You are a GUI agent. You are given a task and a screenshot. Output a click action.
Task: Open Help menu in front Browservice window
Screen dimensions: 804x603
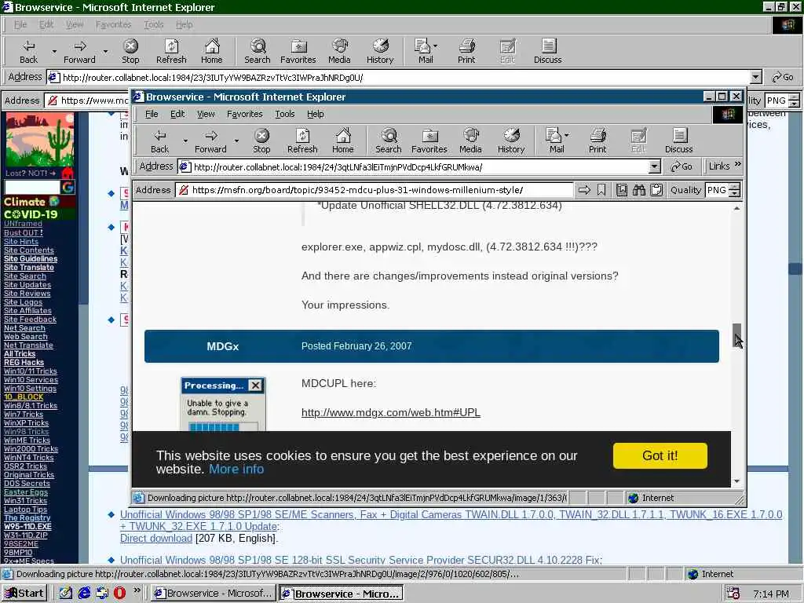[316, 114]
